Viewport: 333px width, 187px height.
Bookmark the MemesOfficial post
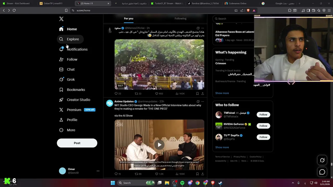pos(197,94)
